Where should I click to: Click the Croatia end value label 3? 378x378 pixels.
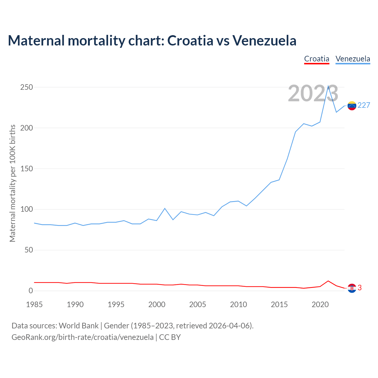coord(360,288)
